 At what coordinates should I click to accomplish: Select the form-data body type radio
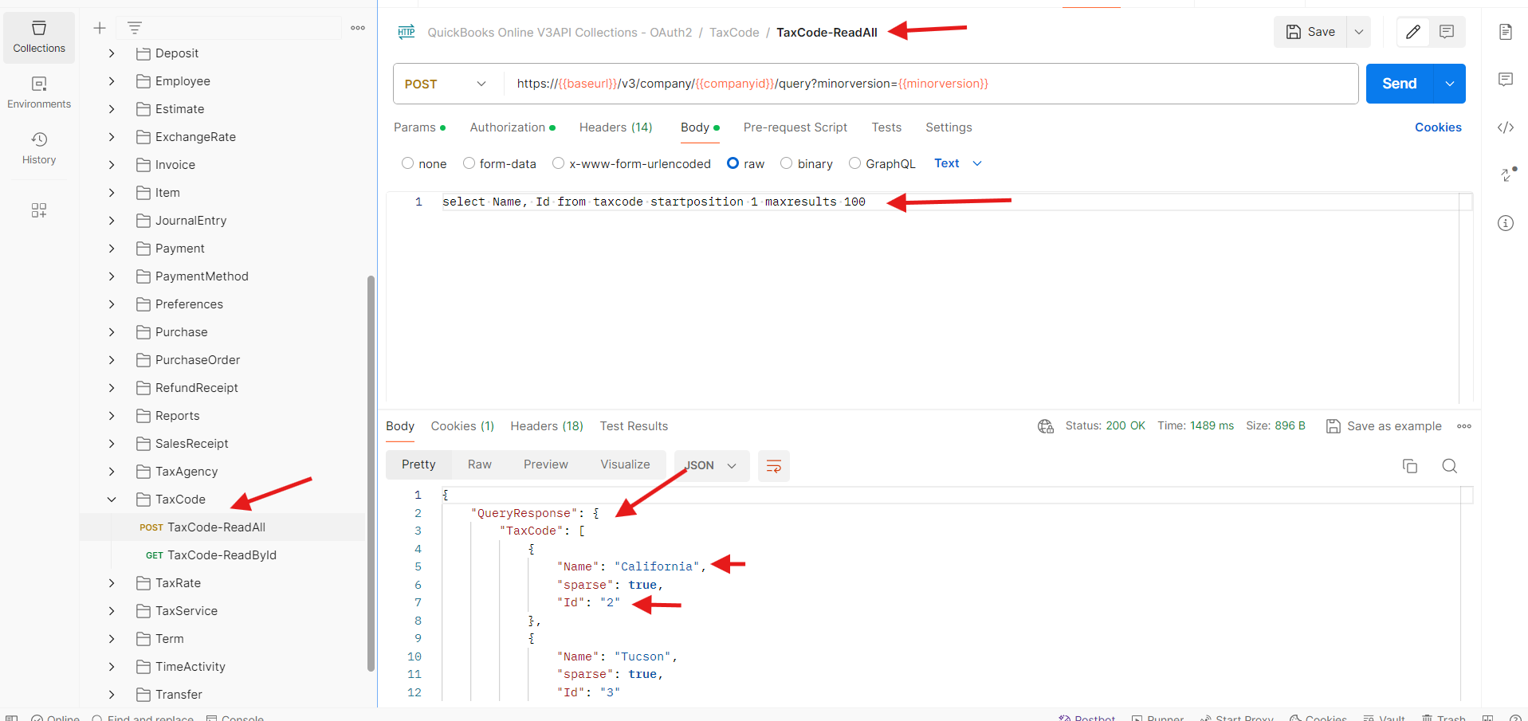[469, 163]
